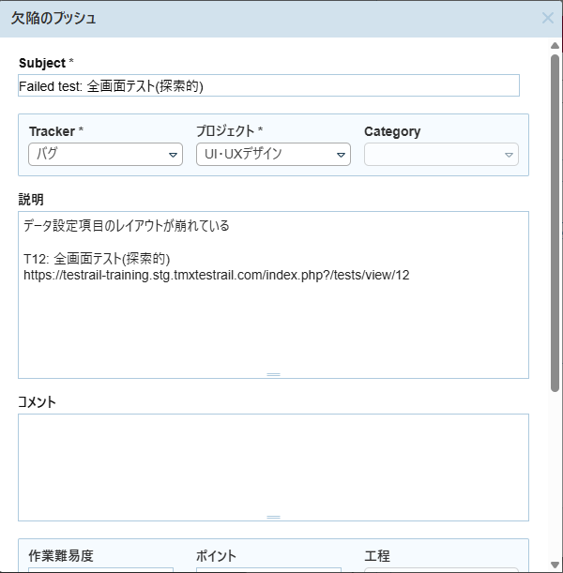This screenshot has width=563, height=573.
Task: Click the 説明 section label
Action: click(31, 200)
